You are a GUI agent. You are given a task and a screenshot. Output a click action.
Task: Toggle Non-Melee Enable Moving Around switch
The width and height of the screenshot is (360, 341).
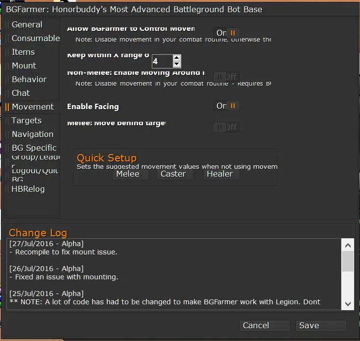click(226, 77)
